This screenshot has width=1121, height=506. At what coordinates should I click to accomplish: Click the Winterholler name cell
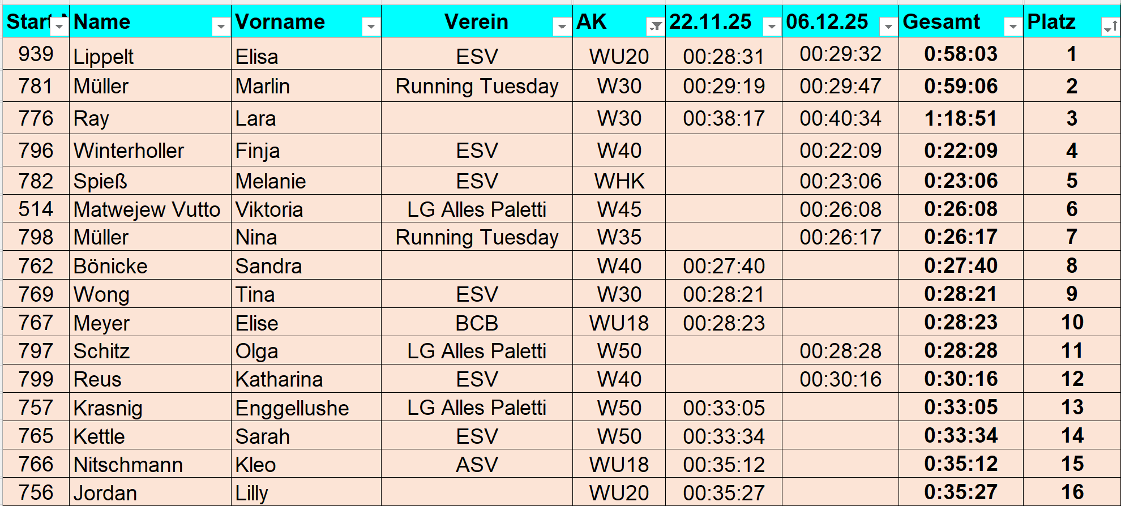point(129,151)
